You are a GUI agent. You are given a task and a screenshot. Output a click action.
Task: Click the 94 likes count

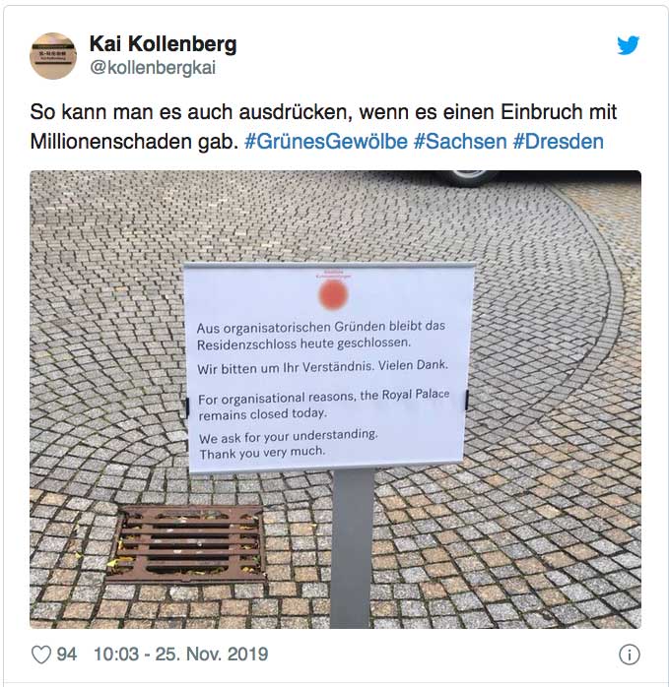point(67,655)
